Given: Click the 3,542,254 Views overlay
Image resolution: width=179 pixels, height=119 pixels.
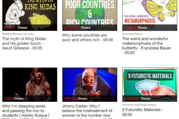Looking at the screenshot, I should point(77,28).
